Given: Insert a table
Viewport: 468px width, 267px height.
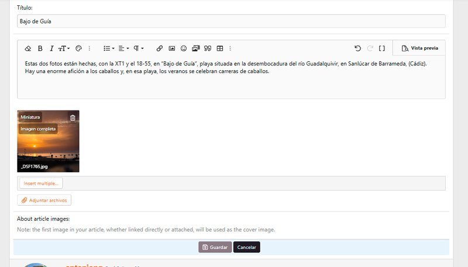Looking at the screenshot, I should [220, 48].
